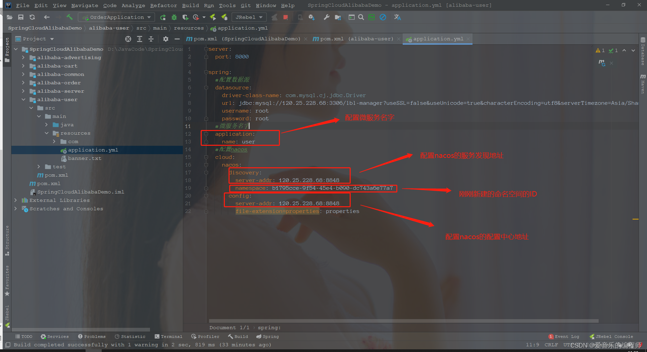Navigate back with the left arrow icon
Viewport: 647px width, 352px height.
[x=47, y=17]
